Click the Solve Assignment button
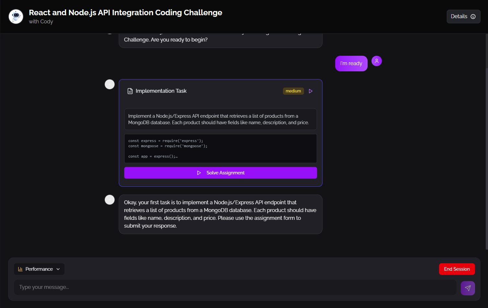Viewport: 488px width, 308px height. click(x=221, y=173)
